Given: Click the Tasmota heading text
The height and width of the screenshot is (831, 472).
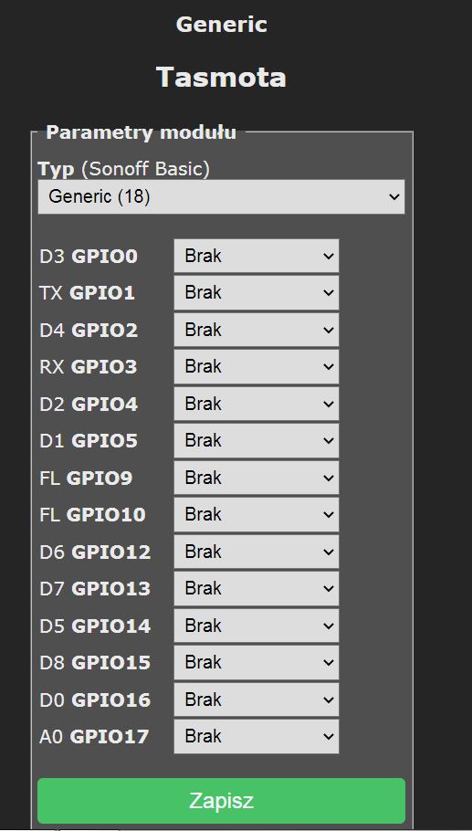Looking at the screenshot, I should pos(221,78).
